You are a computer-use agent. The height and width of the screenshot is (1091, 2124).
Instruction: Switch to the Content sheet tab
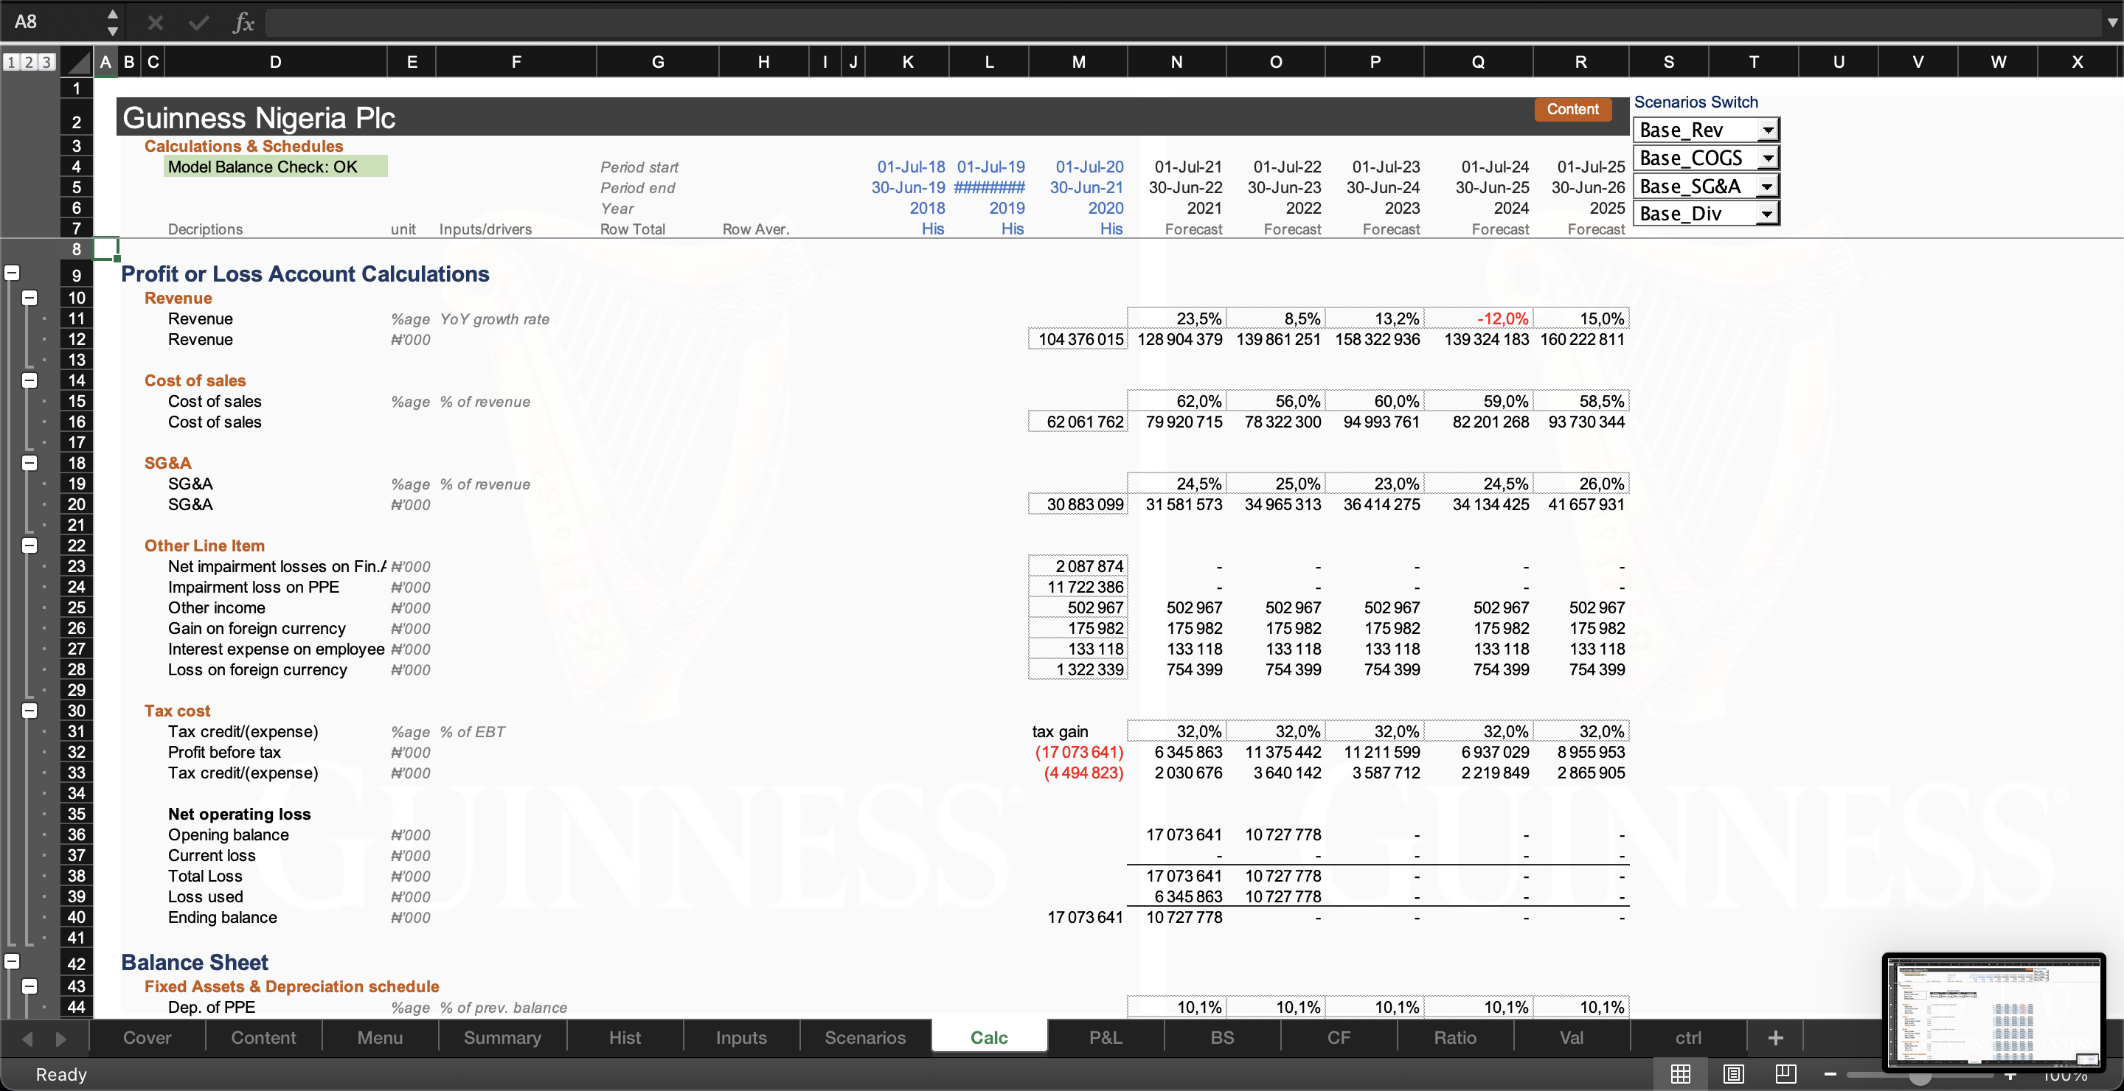(264, 1037)
